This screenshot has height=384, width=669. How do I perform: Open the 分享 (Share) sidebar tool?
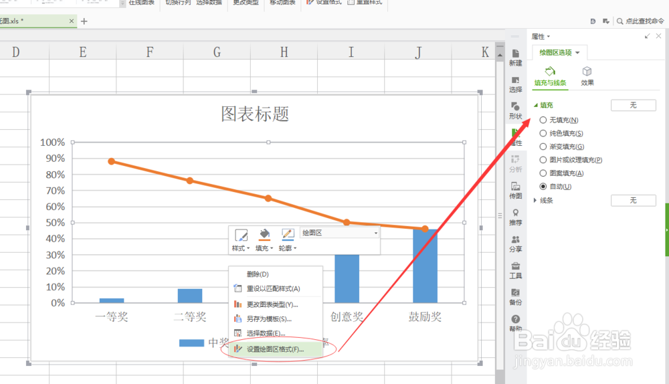coord(515,244)
